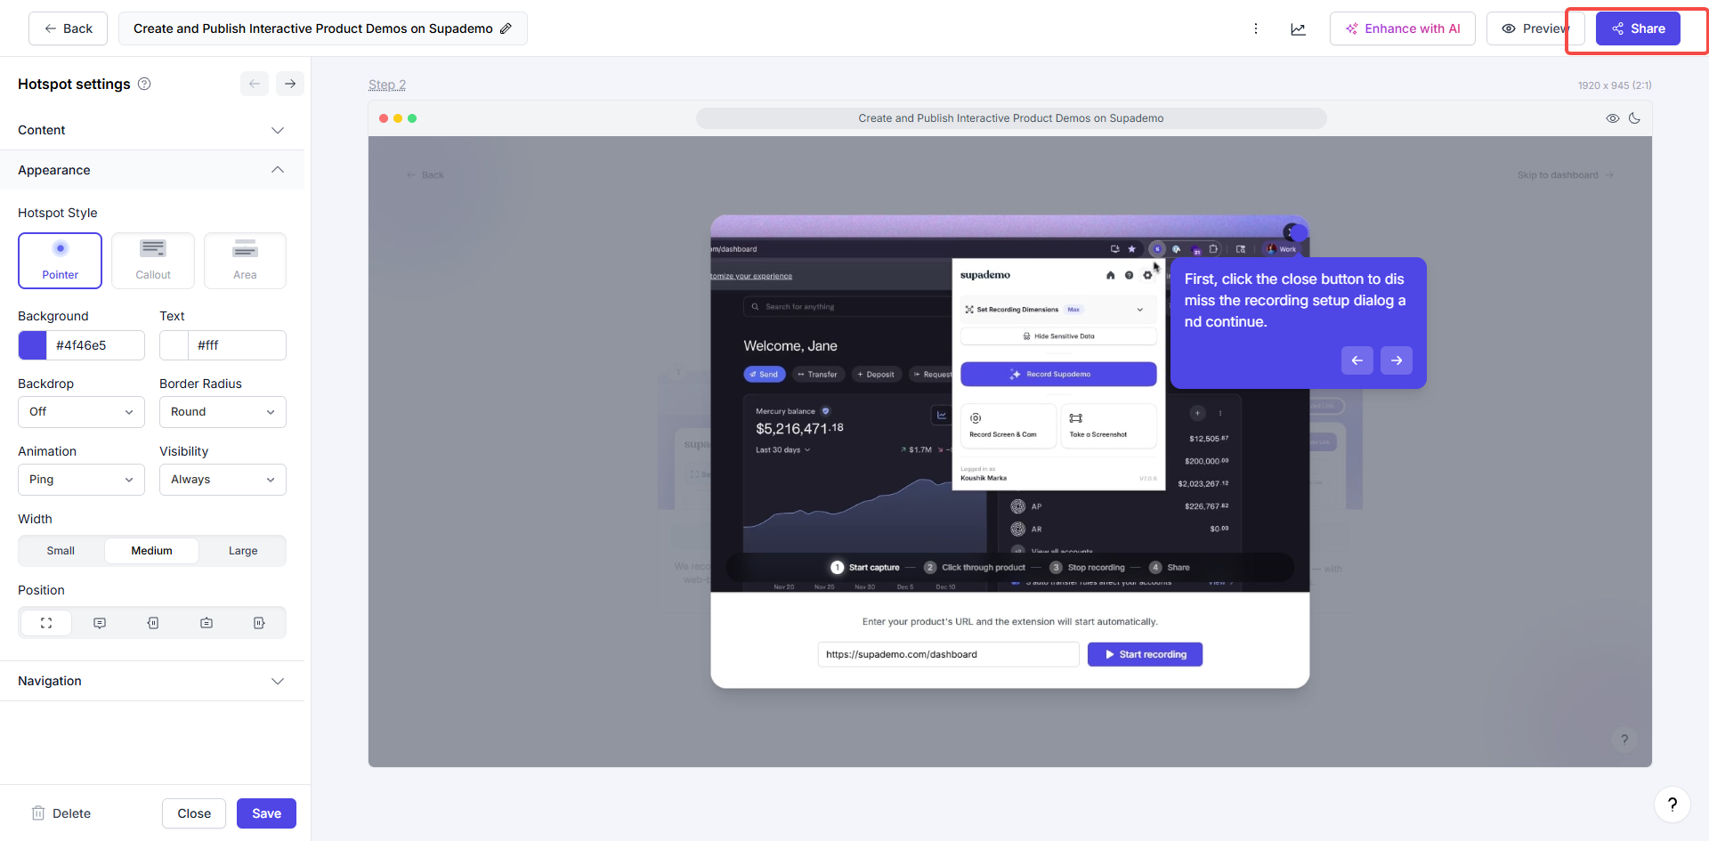The width and height of the screenshot is (1709, 841).
Task: Click Take a Screenshot option
Action: pyautogui.click(x=1109, y=425)
